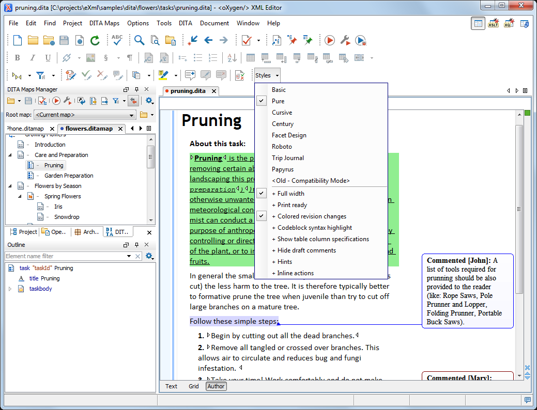
Task: Insert table using the table icon
Action: [251, 58]
